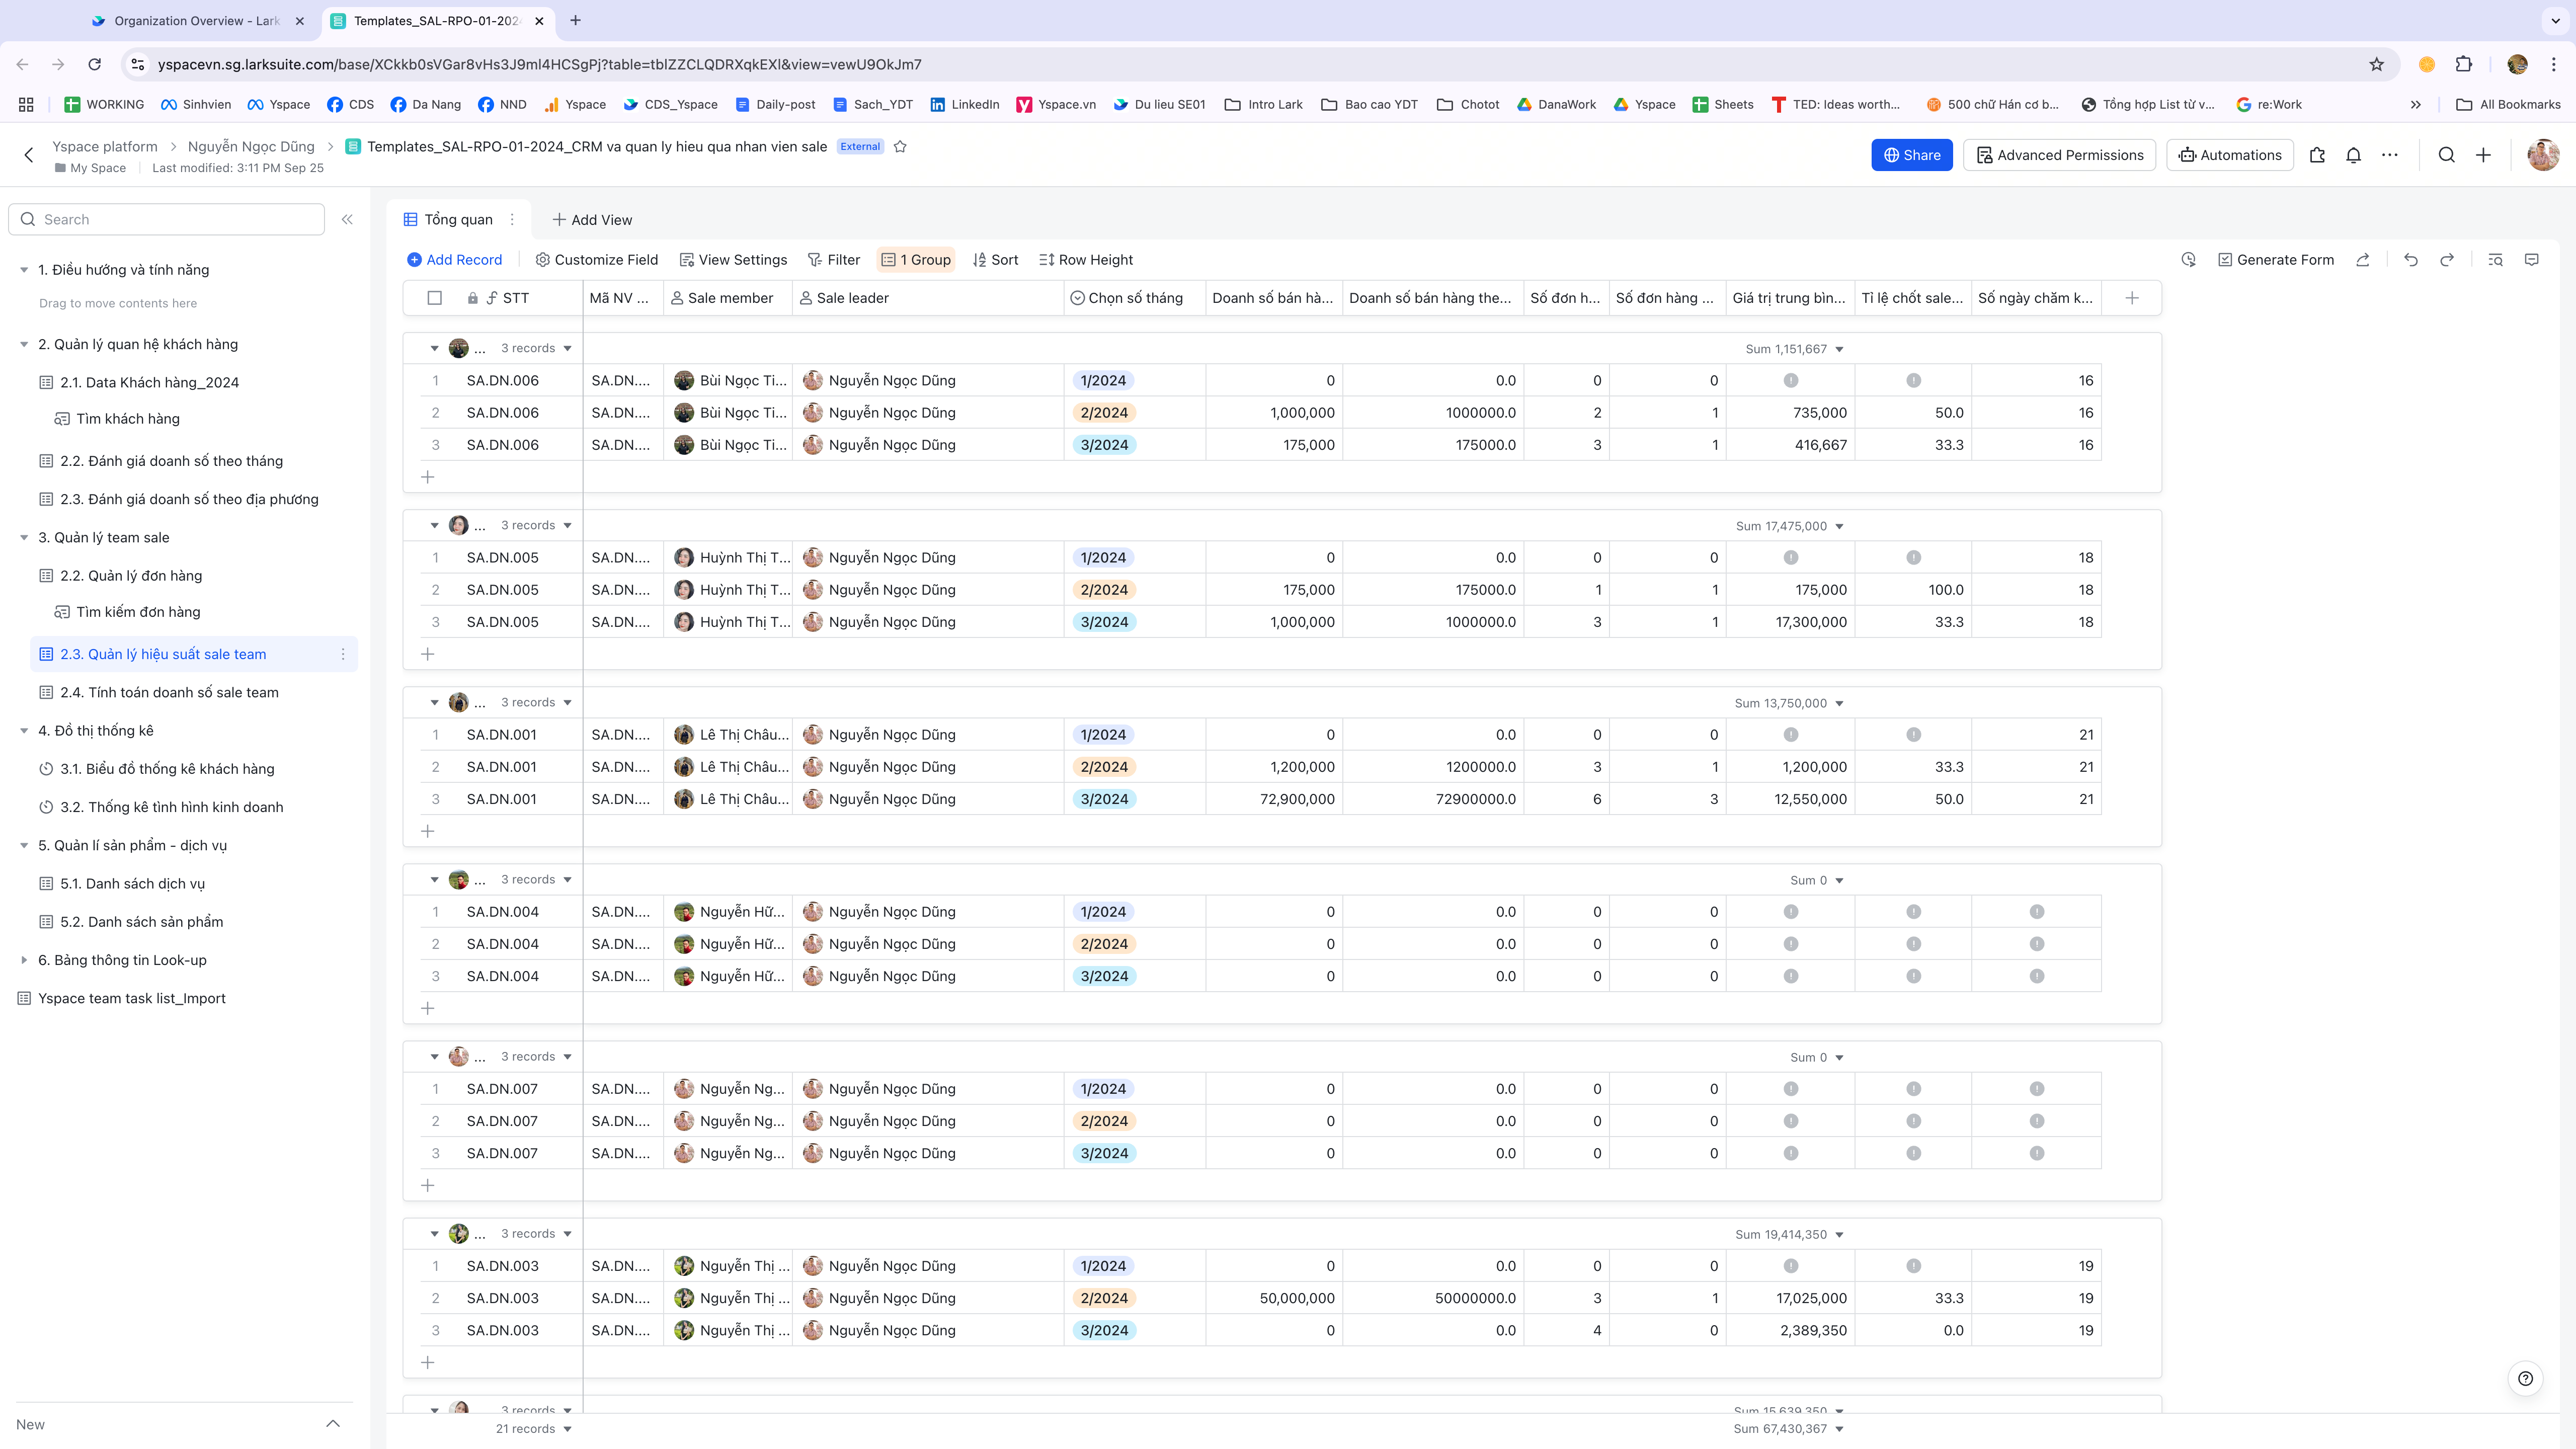Click the plus create icon in header
The width and height of the screenshot is (2576, 1449).
(x=2483, y=155)
